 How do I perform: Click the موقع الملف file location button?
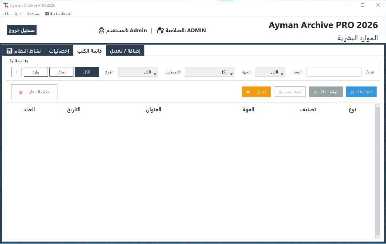tap(326, 92)
